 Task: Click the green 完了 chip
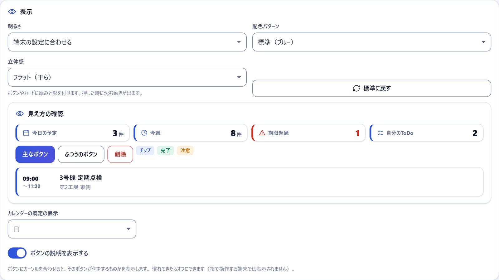coord(165,151)
